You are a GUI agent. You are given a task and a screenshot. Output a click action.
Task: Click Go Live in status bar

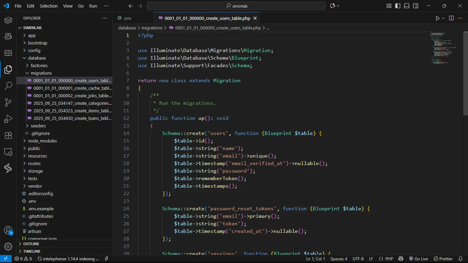coord(418,259)
